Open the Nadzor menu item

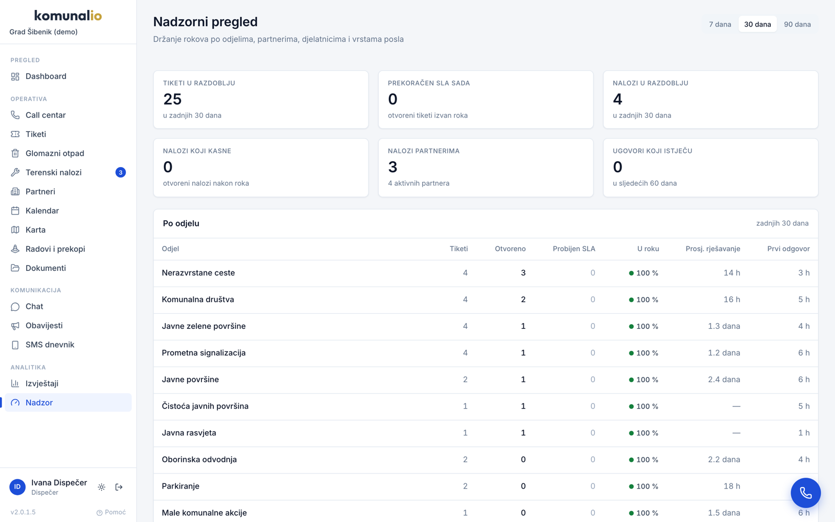pos(68,402)
